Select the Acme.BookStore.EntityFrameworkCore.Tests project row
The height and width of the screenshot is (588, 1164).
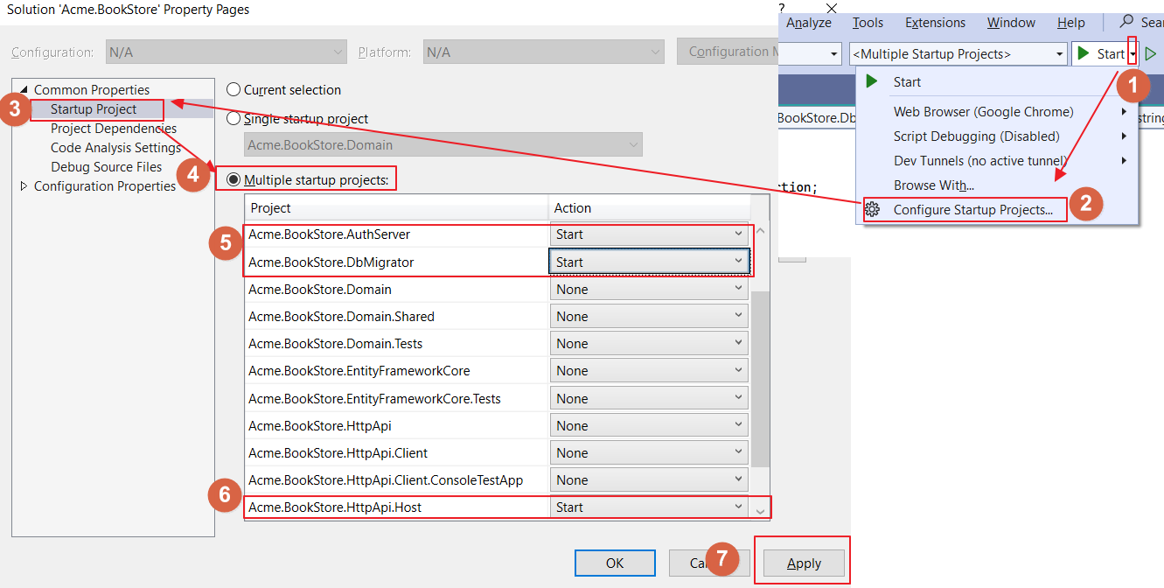(397, 398)
